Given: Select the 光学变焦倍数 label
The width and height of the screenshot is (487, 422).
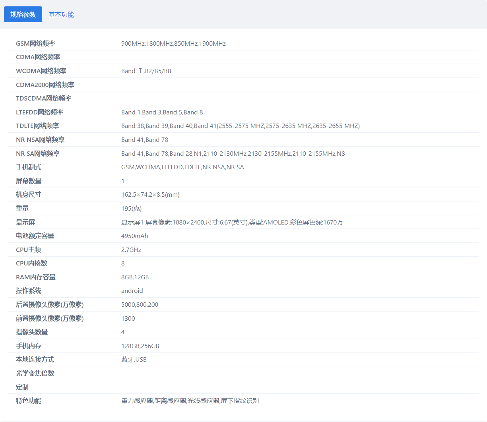Looking at the screenshot, I should (x=35, y=374).
